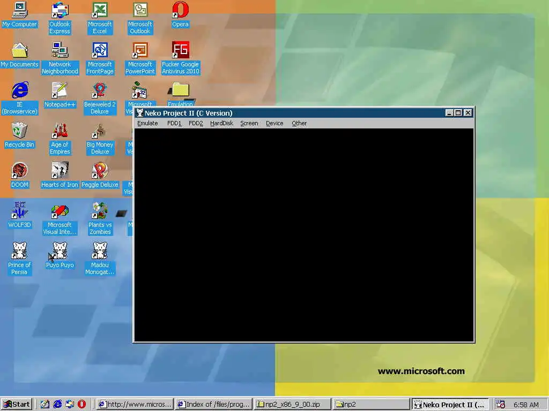
Task: Select the IE (Browservice) icon
Action: point(20,98)
